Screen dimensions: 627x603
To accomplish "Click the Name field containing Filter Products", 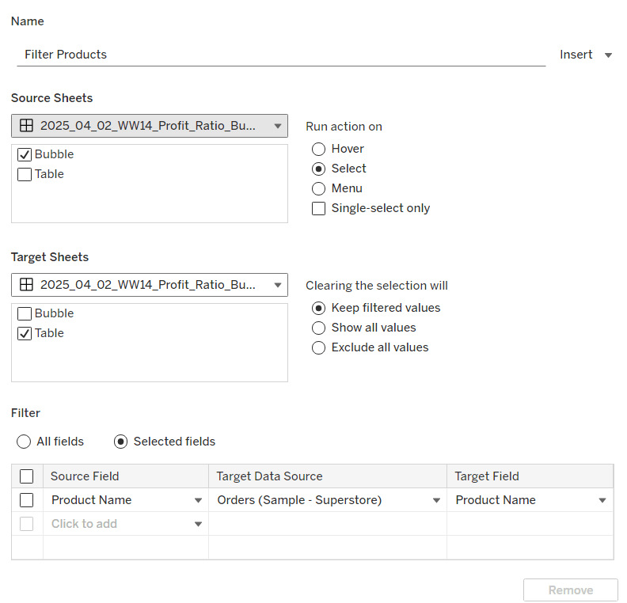I will [x=280, y=55].
